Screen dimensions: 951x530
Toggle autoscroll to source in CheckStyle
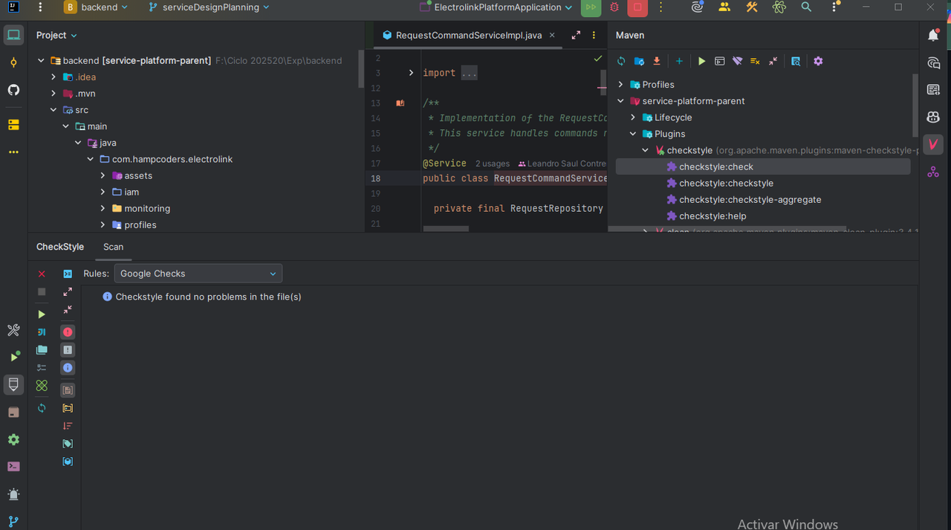pos(68,274)
